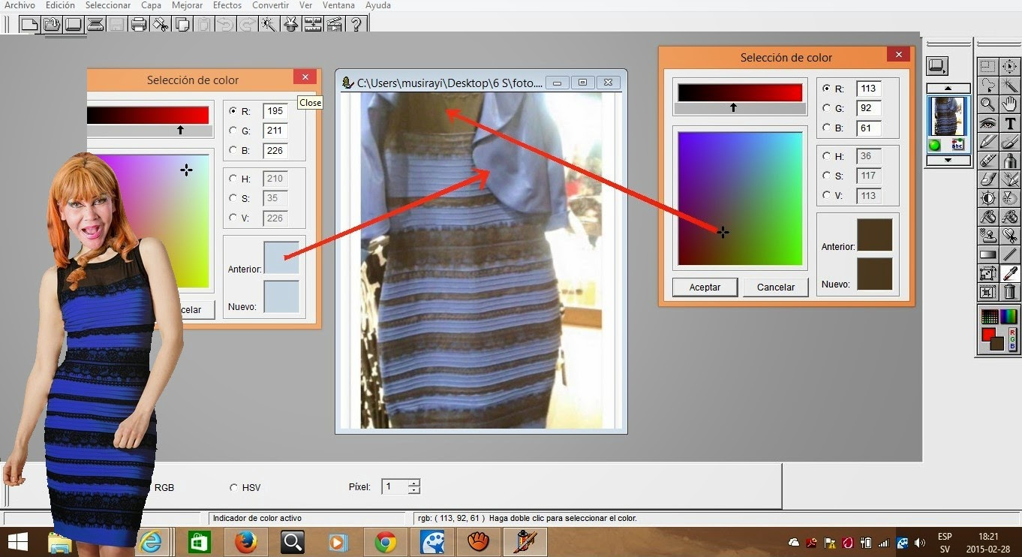The image size is (1022, 557).
Task: Click the red gradient slider in right dialog
Action: pos(740,92)
